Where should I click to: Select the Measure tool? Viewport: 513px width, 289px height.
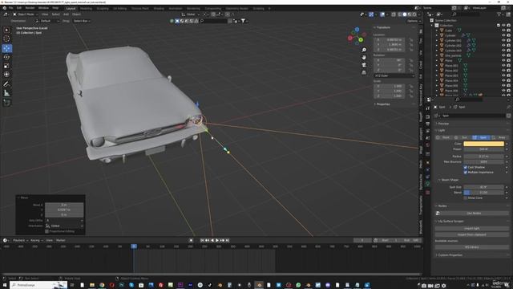[7, 93]
